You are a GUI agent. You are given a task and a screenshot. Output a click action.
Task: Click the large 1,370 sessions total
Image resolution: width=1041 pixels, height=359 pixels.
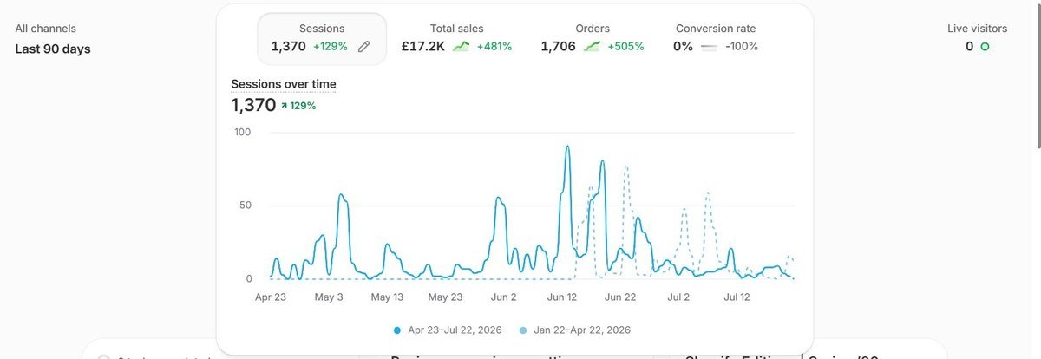click(253, 106)
